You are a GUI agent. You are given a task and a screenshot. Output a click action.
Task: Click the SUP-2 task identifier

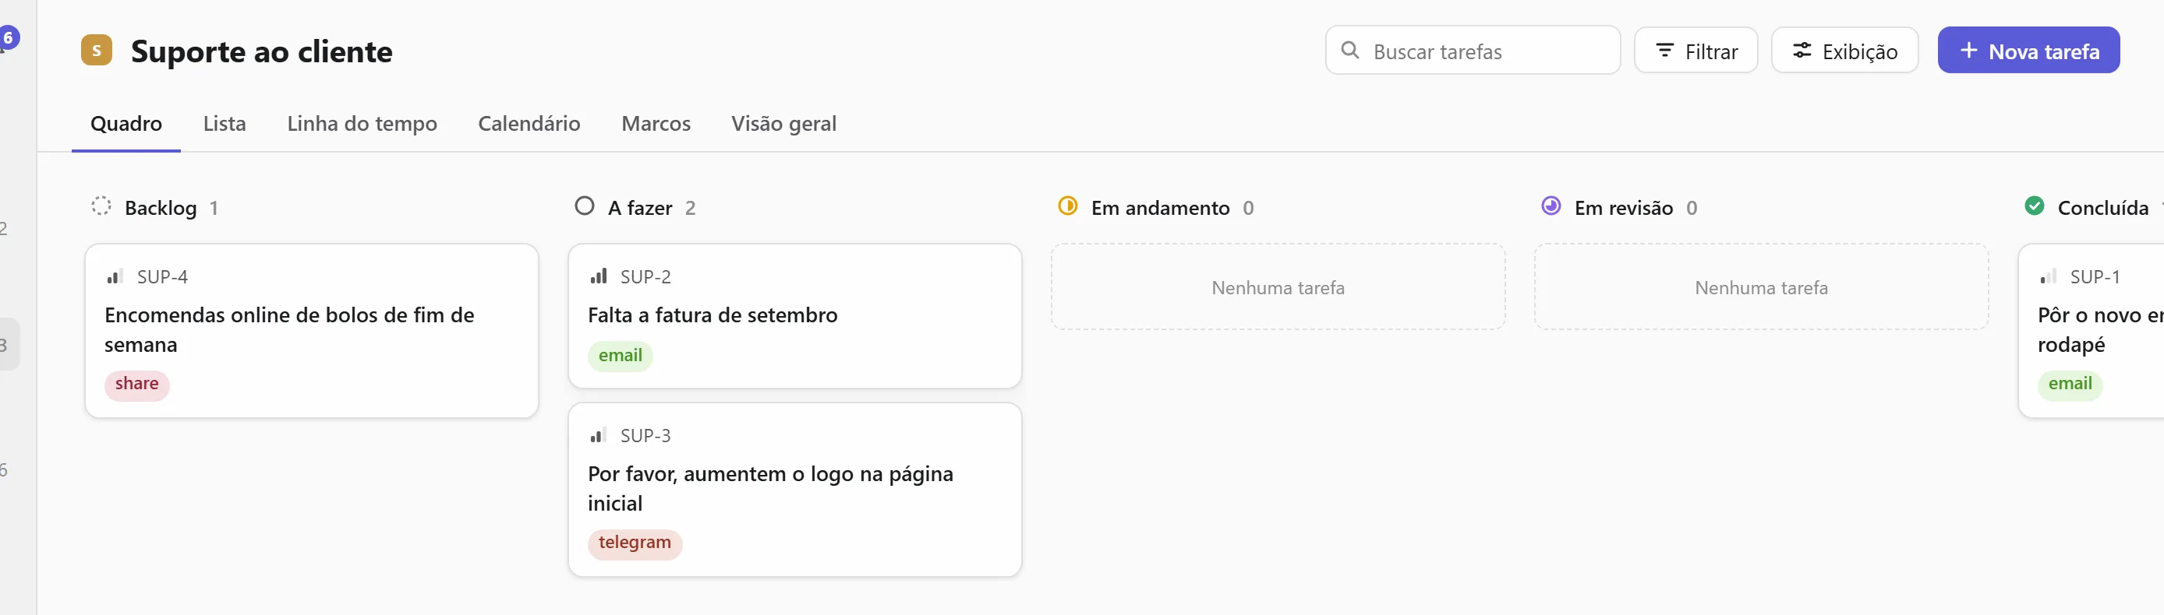point(645,277)
